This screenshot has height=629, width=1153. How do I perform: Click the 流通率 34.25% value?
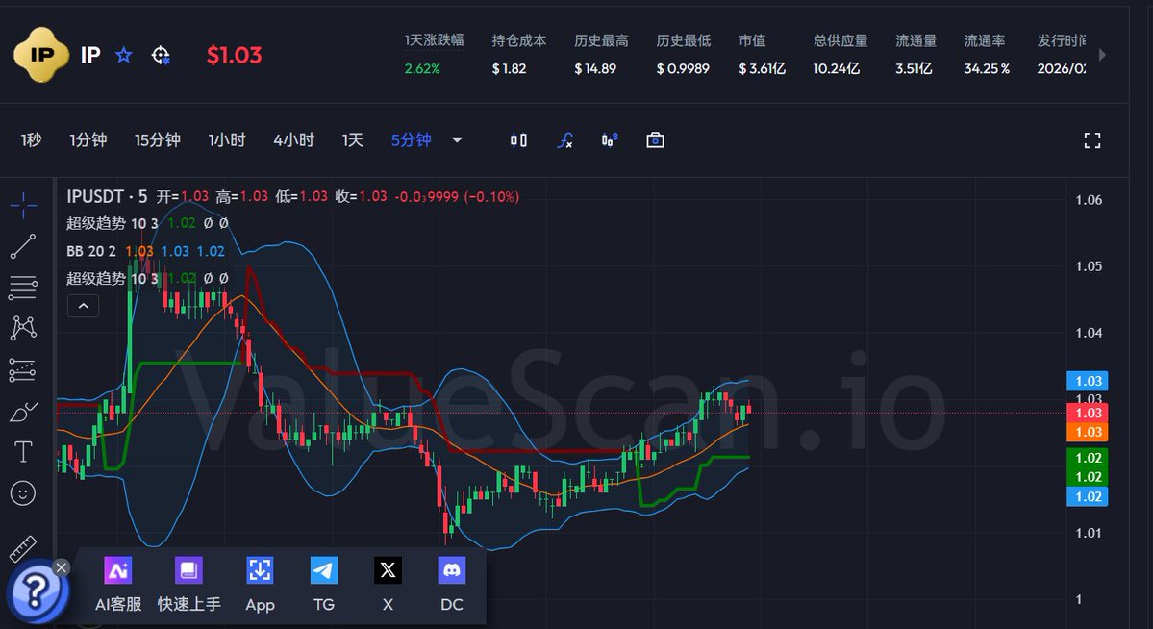pos(987,68)
